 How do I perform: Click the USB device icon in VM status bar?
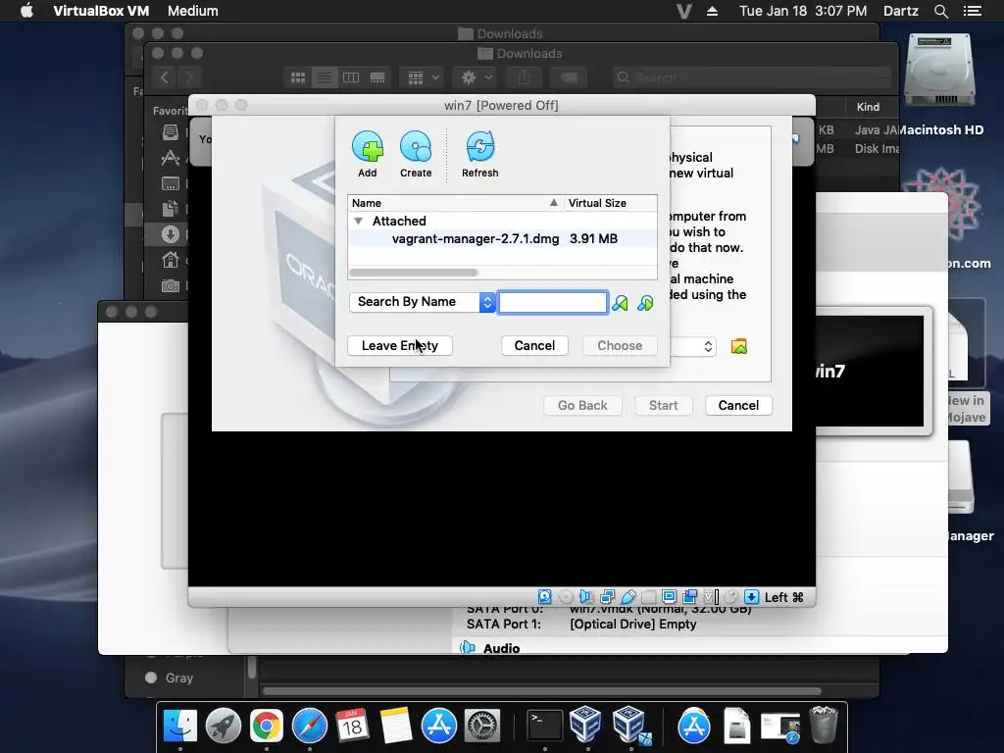coord(628,597)
